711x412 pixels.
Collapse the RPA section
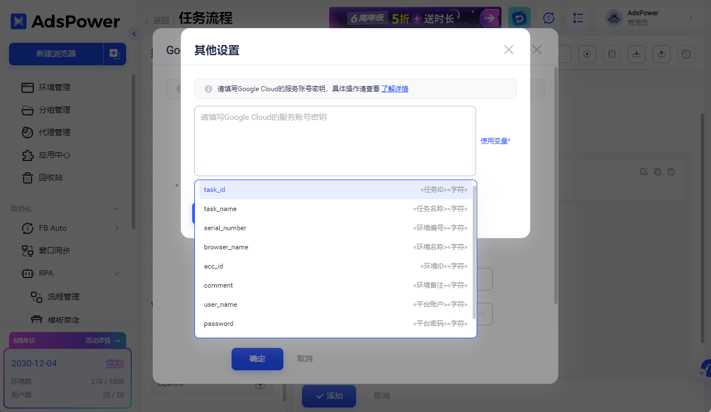(x=117, y=273)
